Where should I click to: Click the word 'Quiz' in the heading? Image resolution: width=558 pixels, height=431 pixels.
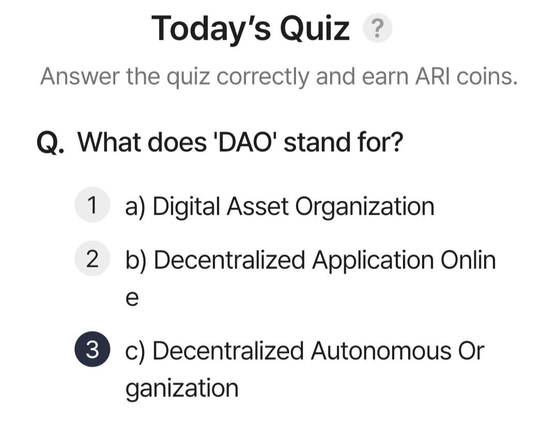[x=315, y=29]
